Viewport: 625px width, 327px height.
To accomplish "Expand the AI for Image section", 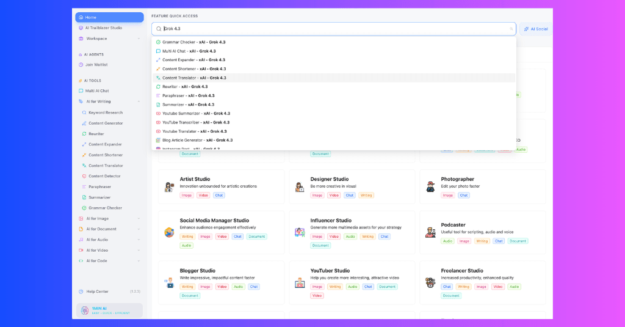I will point(139,218).
